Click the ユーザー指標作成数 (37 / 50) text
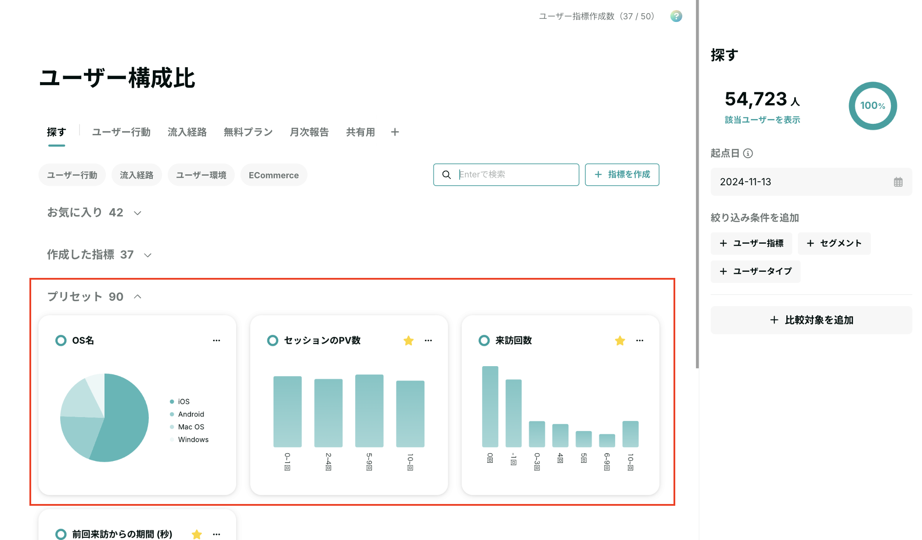This screenshot has width=922, height=540. point(597,16)
